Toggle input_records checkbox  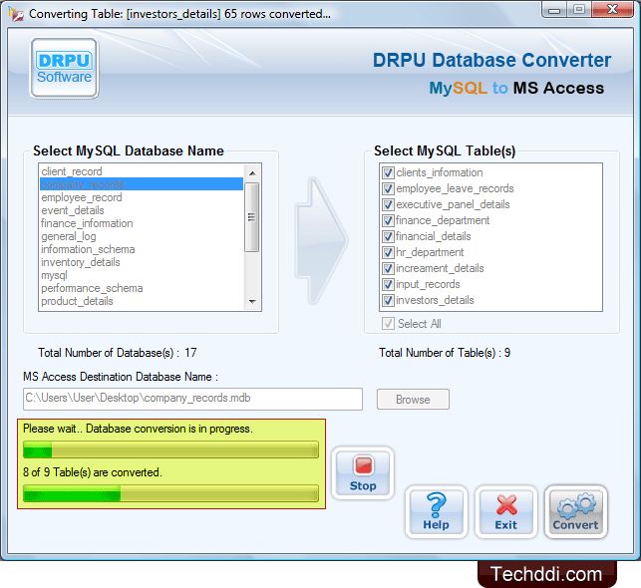pyautogui.click(x=388, y=284)
